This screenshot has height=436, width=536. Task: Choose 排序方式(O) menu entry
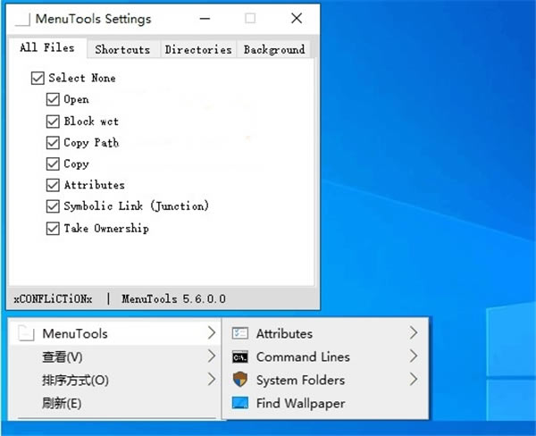point(114,380)
